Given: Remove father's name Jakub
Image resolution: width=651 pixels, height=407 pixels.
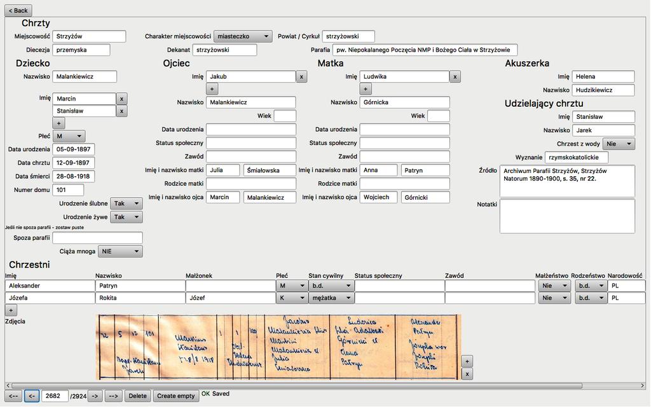Looking at the screenshot, I should coord(301,77).
